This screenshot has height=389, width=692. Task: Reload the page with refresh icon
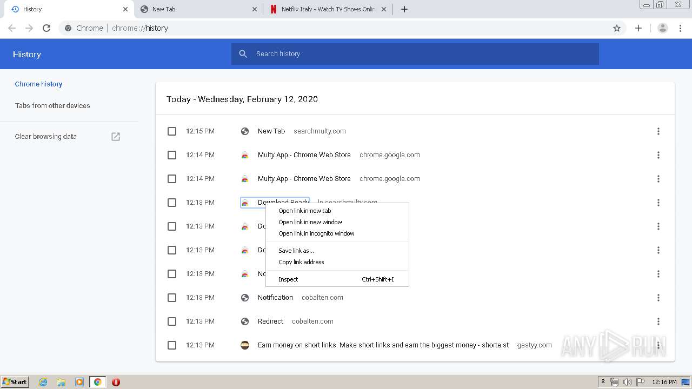tap(46, 28)
